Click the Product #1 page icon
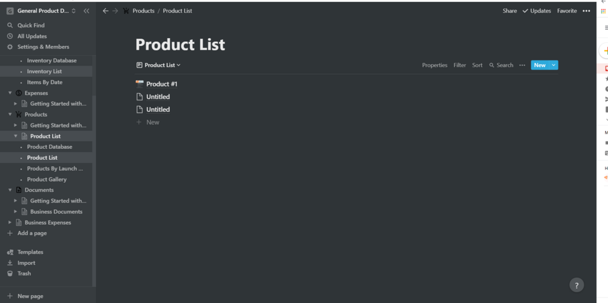Viewport: 608px width, 303px height. (140, 84)
